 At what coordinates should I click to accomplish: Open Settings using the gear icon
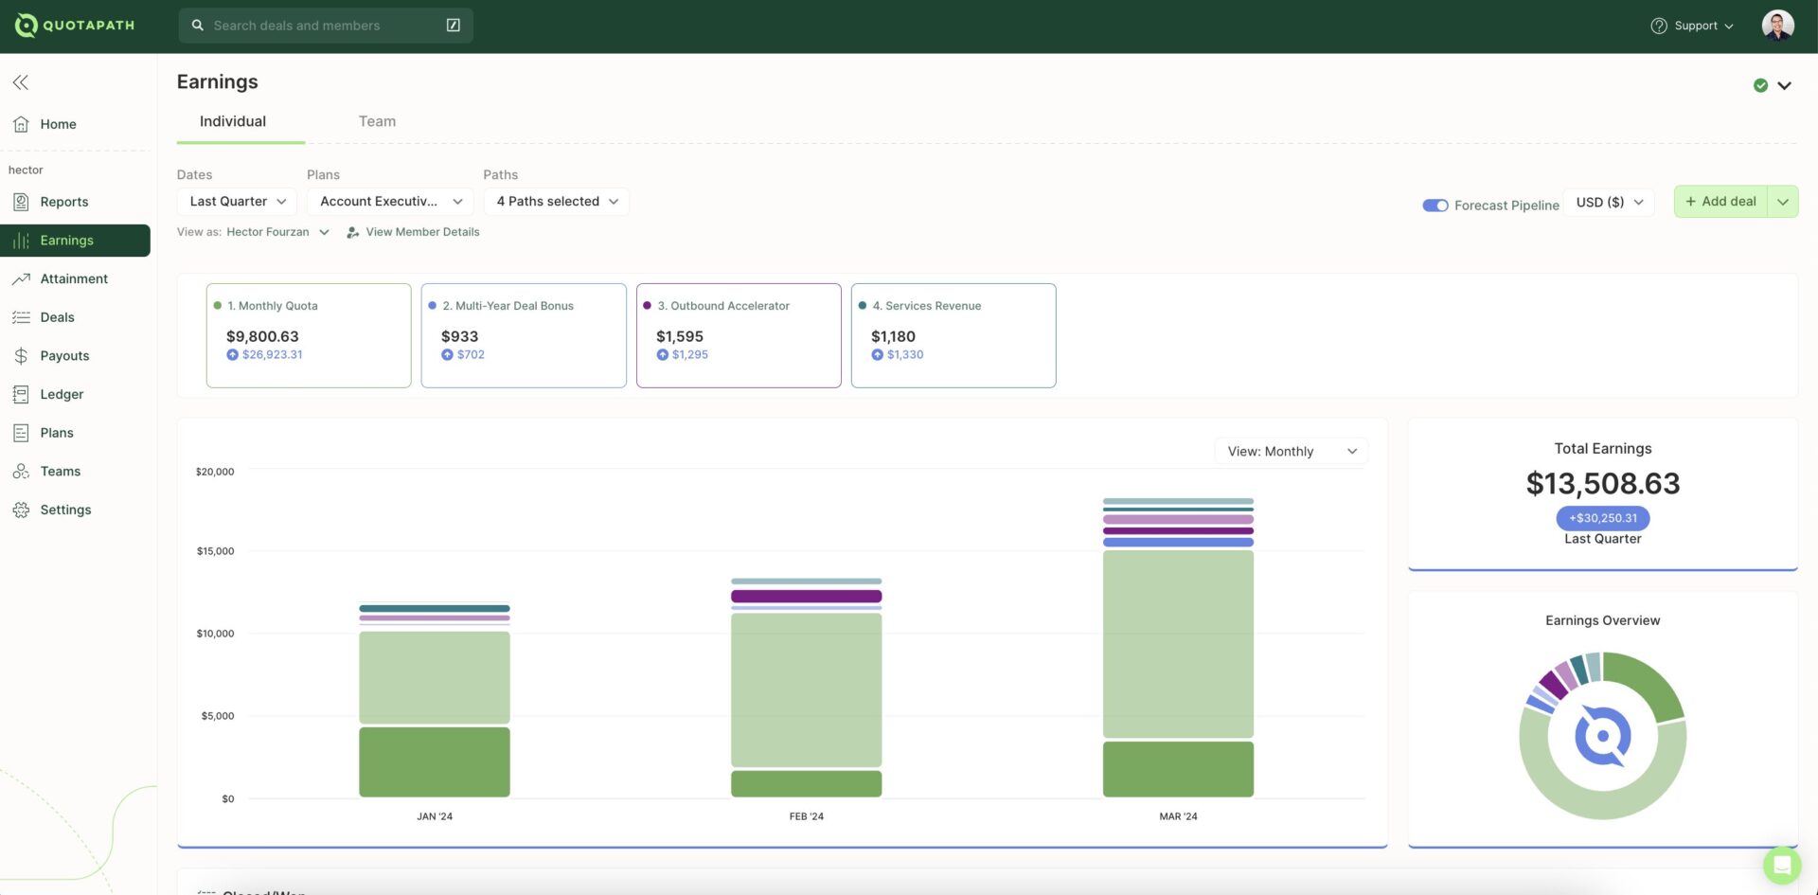21,509
